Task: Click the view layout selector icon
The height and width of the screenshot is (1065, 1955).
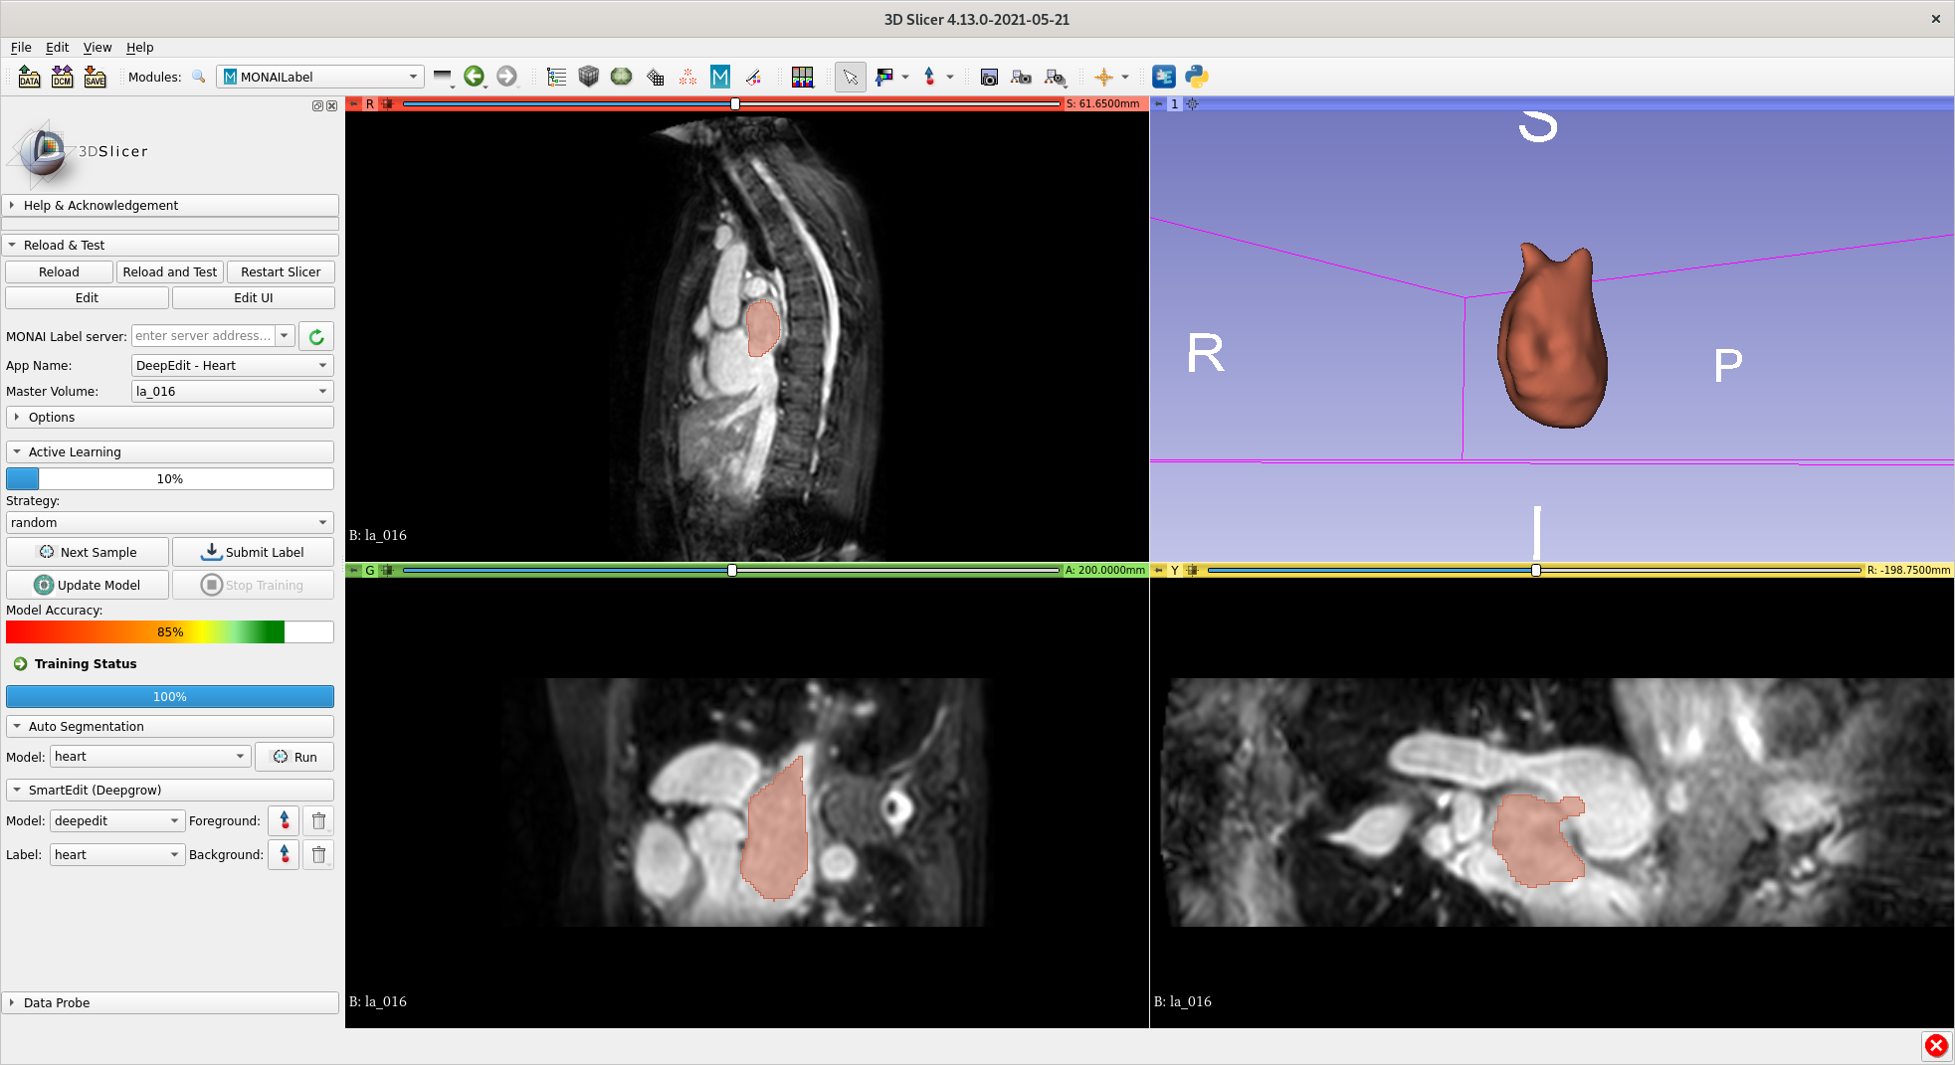Action: point(802,77)
